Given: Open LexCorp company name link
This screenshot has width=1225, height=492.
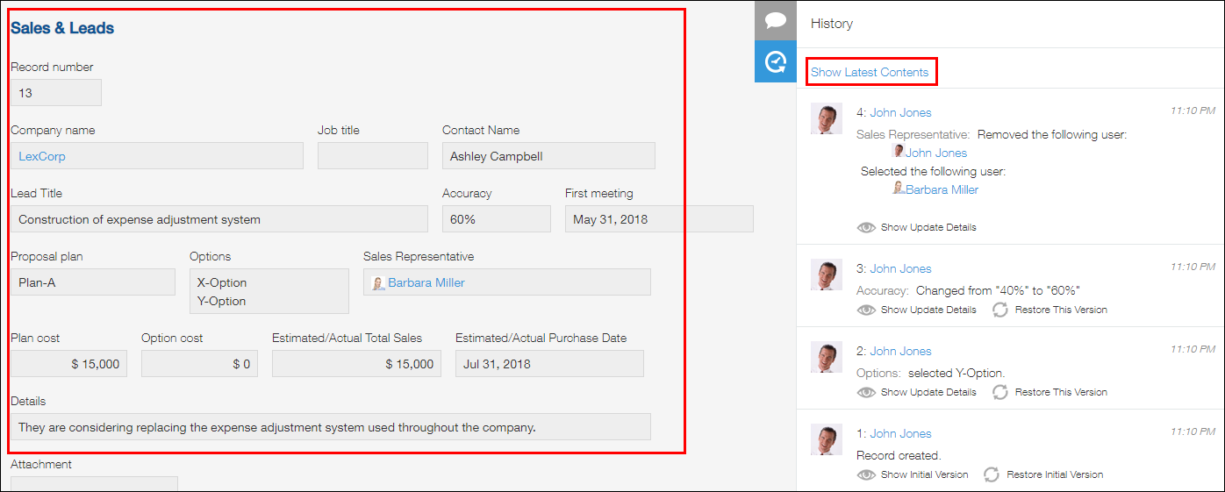Looking at the screenshot, I should [x=42, y=156].
